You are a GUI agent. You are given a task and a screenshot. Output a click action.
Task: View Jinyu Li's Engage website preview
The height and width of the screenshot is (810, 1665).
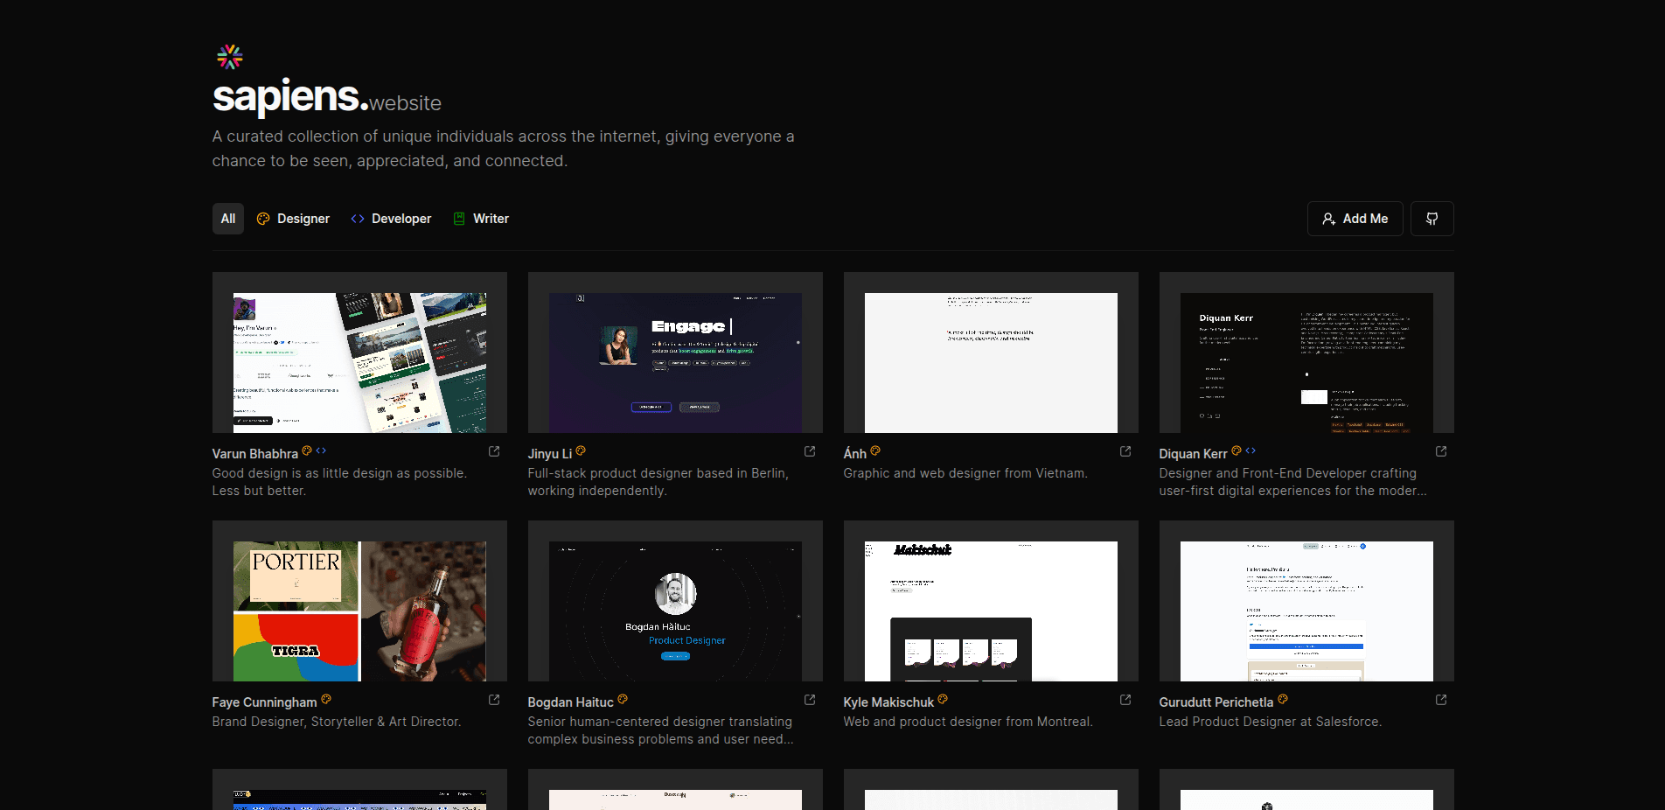675,362
